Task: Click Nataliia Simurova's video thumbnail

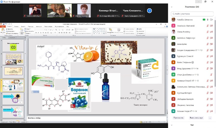Action: [x=59, y=10]
